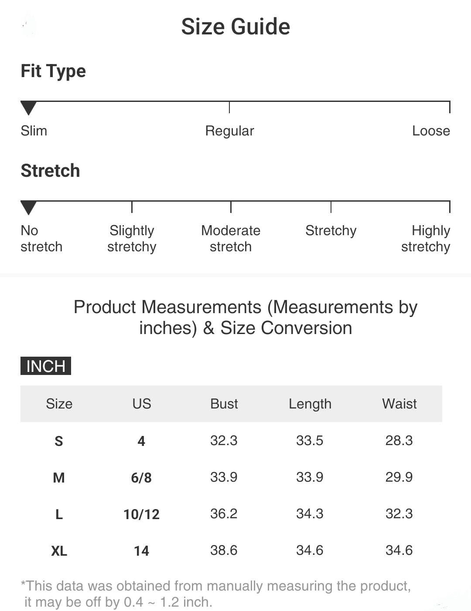
Task: Choose the XL size row label
Action: pos(59,551)
